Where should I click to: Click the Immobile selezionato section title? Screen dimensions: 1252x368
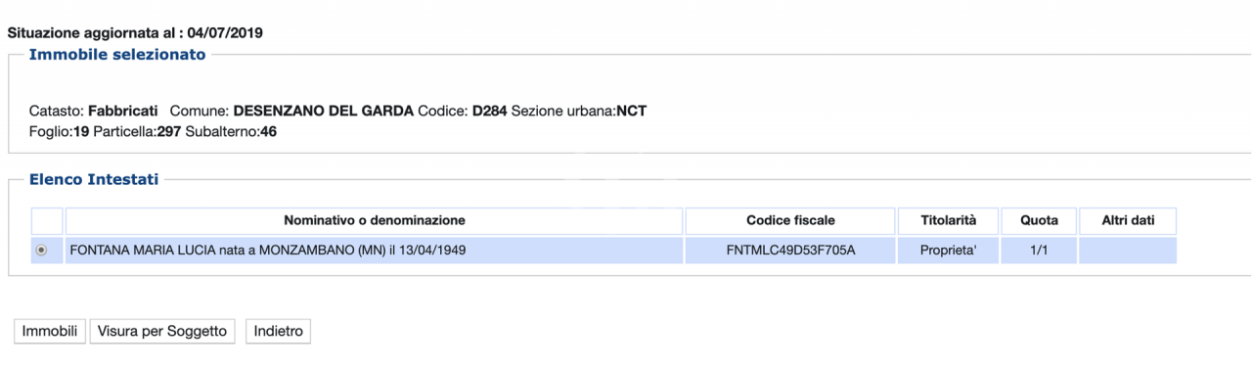117,55
